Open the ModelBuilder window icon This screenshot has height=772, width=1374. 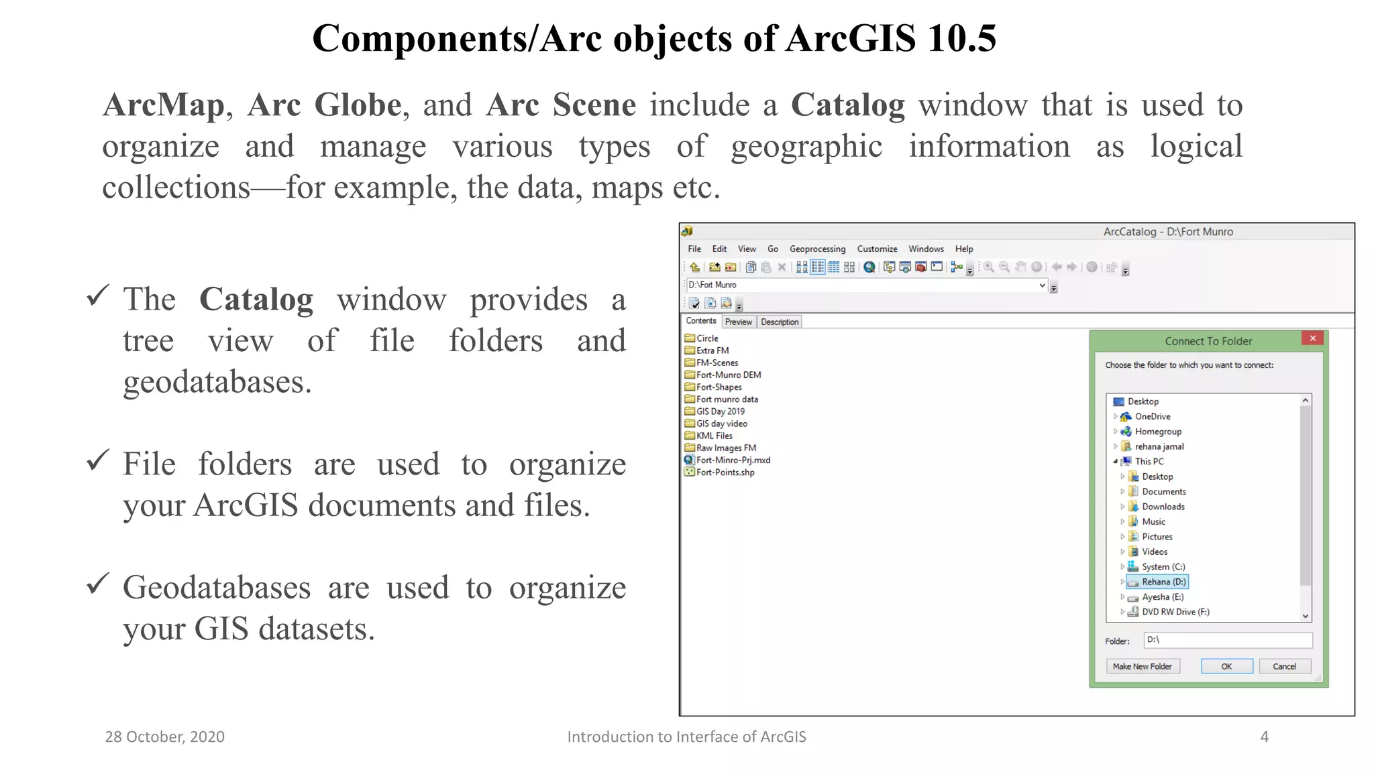tap(957, 267)
